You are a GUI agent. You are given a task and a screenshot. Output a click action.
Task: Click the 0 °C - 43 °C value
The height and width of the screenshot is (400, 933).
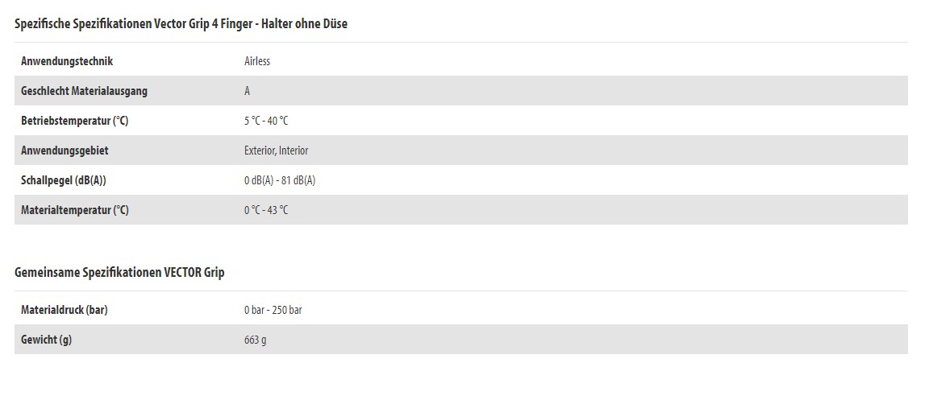pyautogui.click(x=266, y=209)
